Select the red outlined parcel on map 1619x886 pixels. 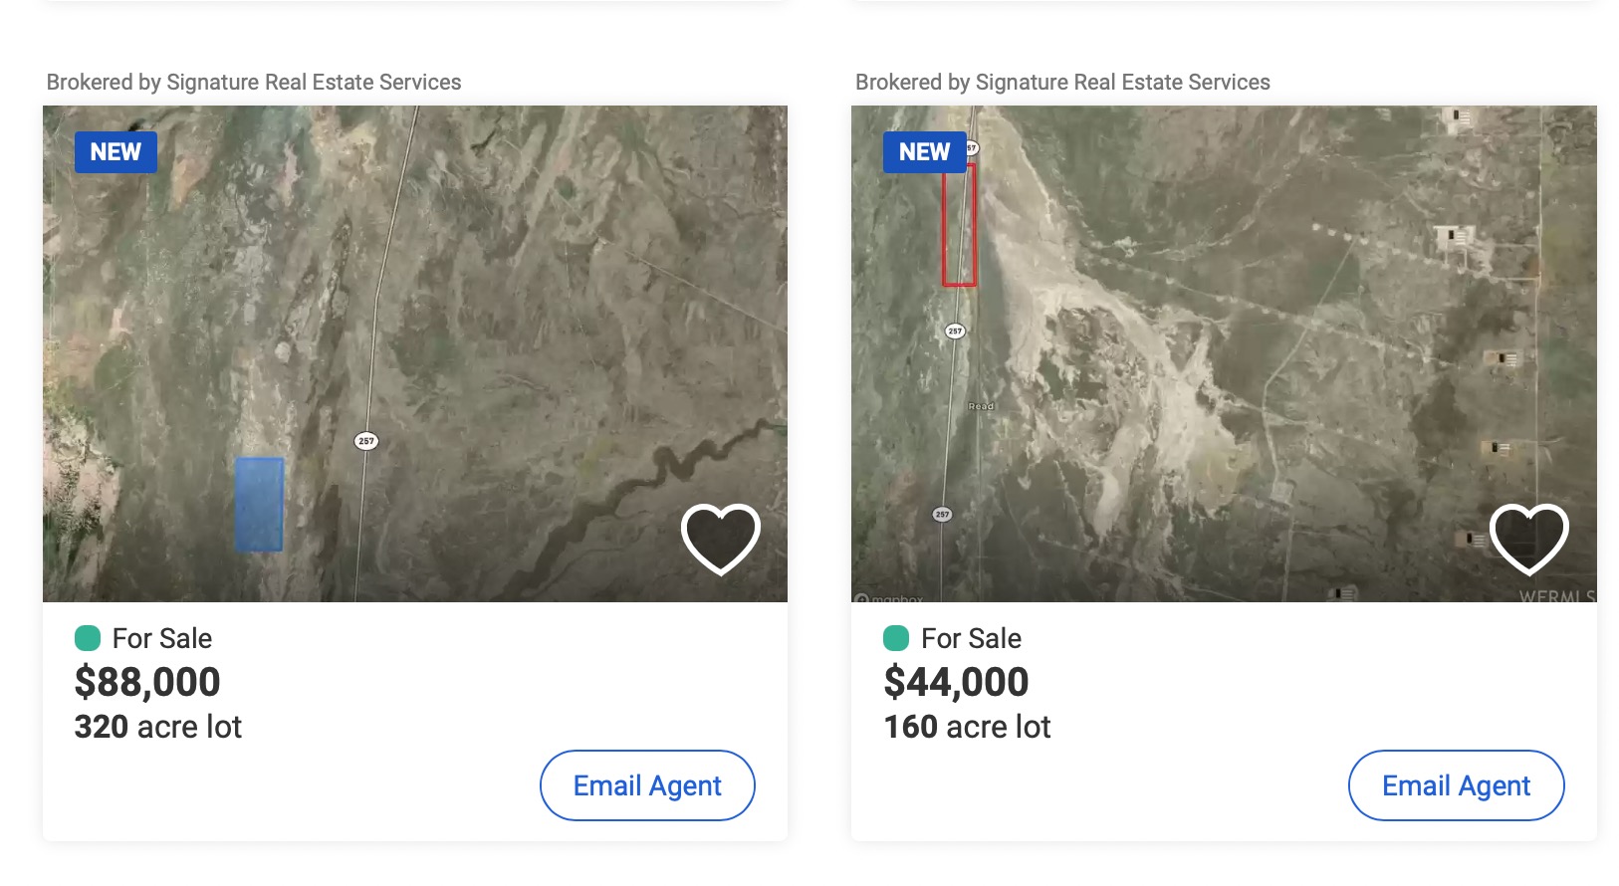pyautogui.click(x=959, y=225)
